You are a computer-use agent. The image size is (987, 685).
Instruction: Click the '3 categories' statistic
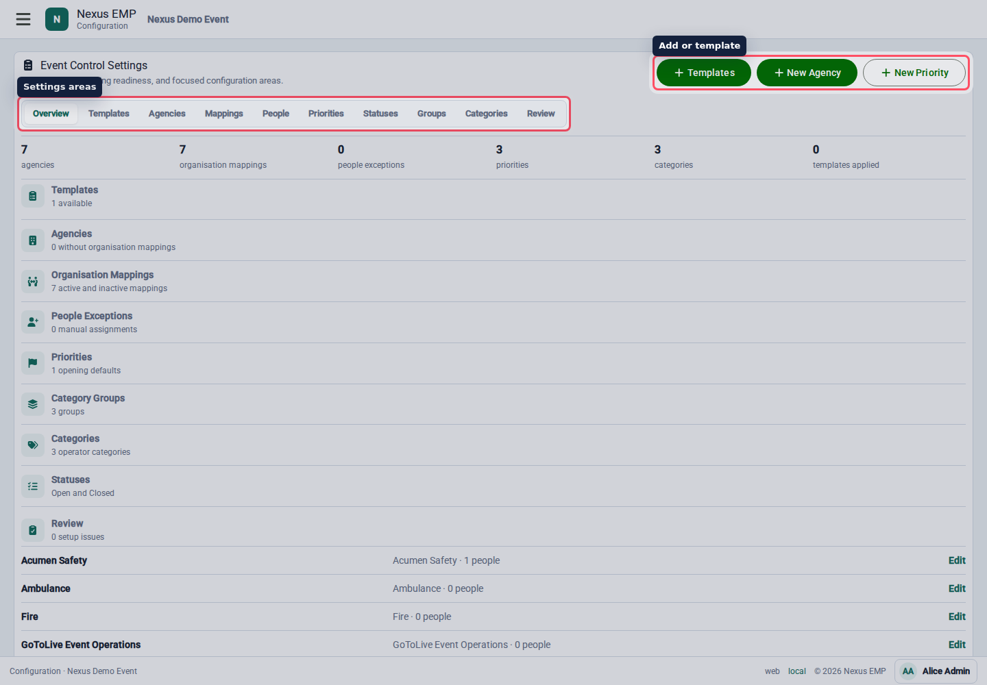pyautogui.click(x=673, y=157)
